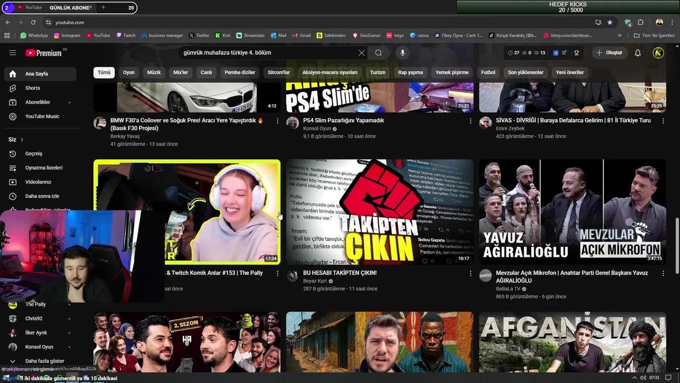The height and width of the screenshot is (383, 680).
Task: Open the WhatsApp bookmark
Action: (34, 36)
